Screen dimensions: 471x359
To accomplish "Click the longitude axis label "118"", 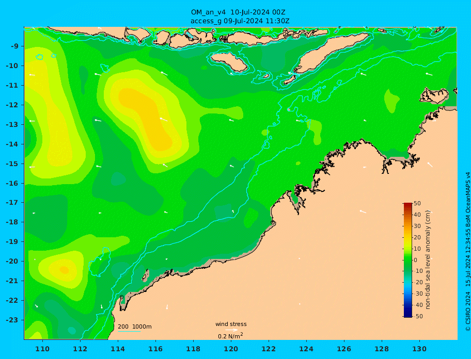I will click(x=193, y=349).
